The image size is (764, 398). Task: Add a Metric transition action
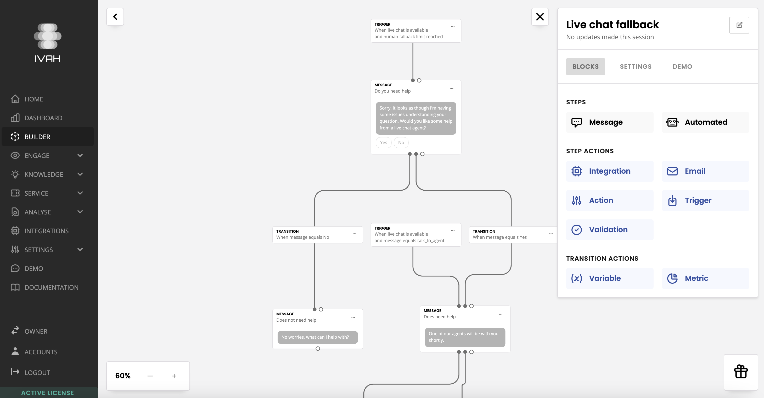705,278
